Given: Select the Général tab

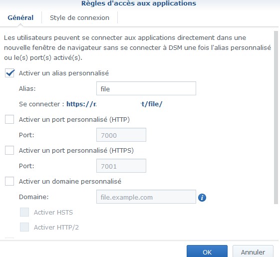Looking at the screenshot, I should (x=20, y=17).
